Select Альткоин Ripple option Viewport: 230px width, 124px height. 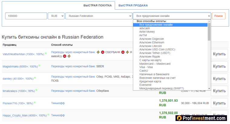pos(149,57)
